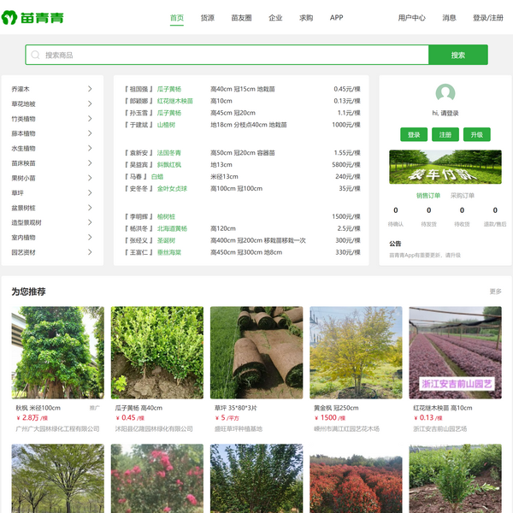This screenshot has height=513, width=513.
Task: Click the user avatar icon
Action: point(445,93)
